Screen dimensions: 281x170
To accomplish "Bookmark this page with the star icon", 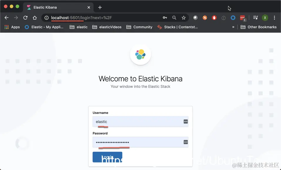I will point(183,18).
